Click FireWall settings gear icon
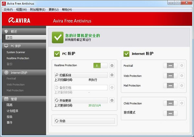 pyautogui.click(x=181, y=65)
